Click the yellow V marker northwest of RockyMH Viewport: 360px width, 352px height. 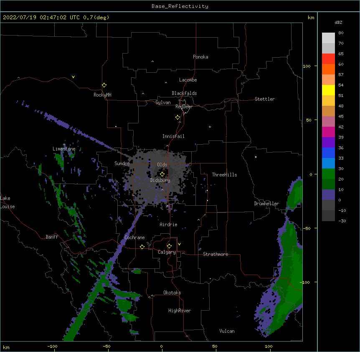pos(73,77)
